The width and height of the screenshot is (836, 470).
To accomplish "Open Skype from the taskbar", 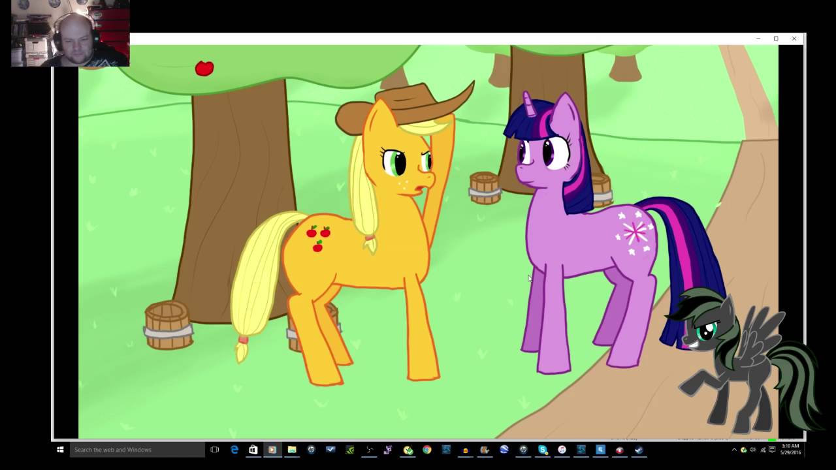I will coord(543,450).
